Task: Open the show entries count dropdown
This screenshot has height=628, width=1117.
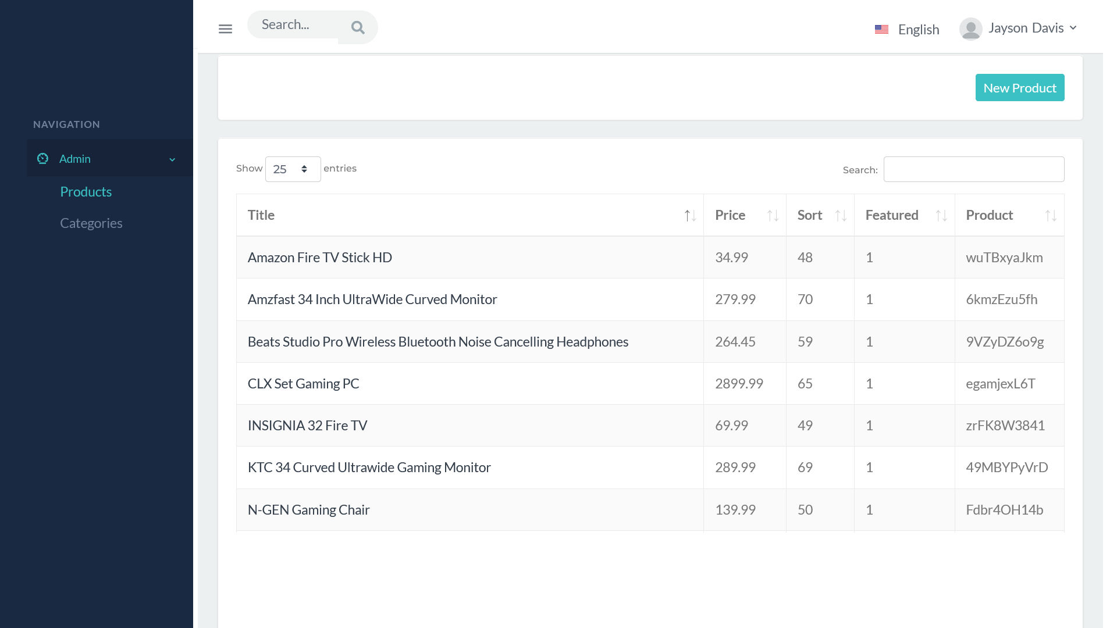Action: pos(293,169)
